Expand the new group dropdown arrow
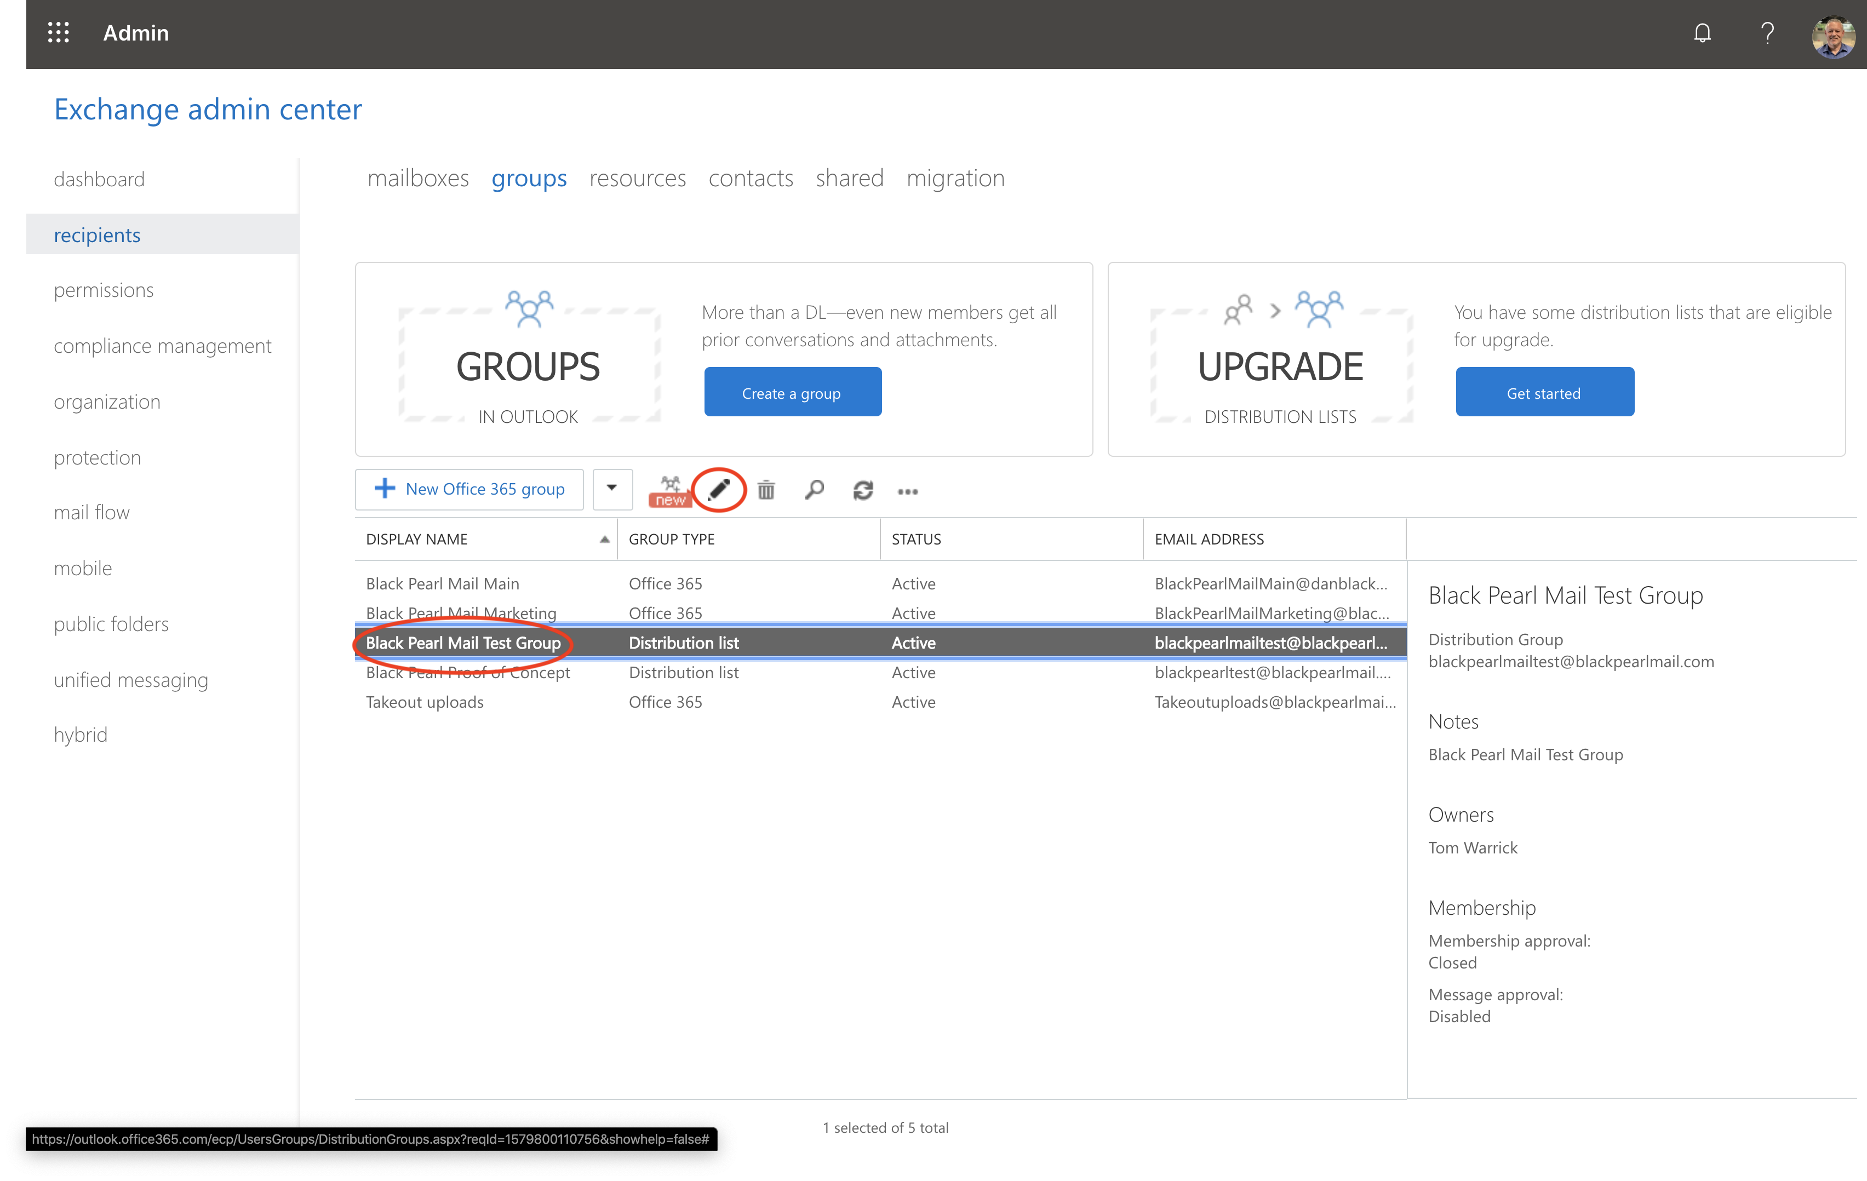The height and width of the screenshot is (1181, 1867). tap(612, 489)
